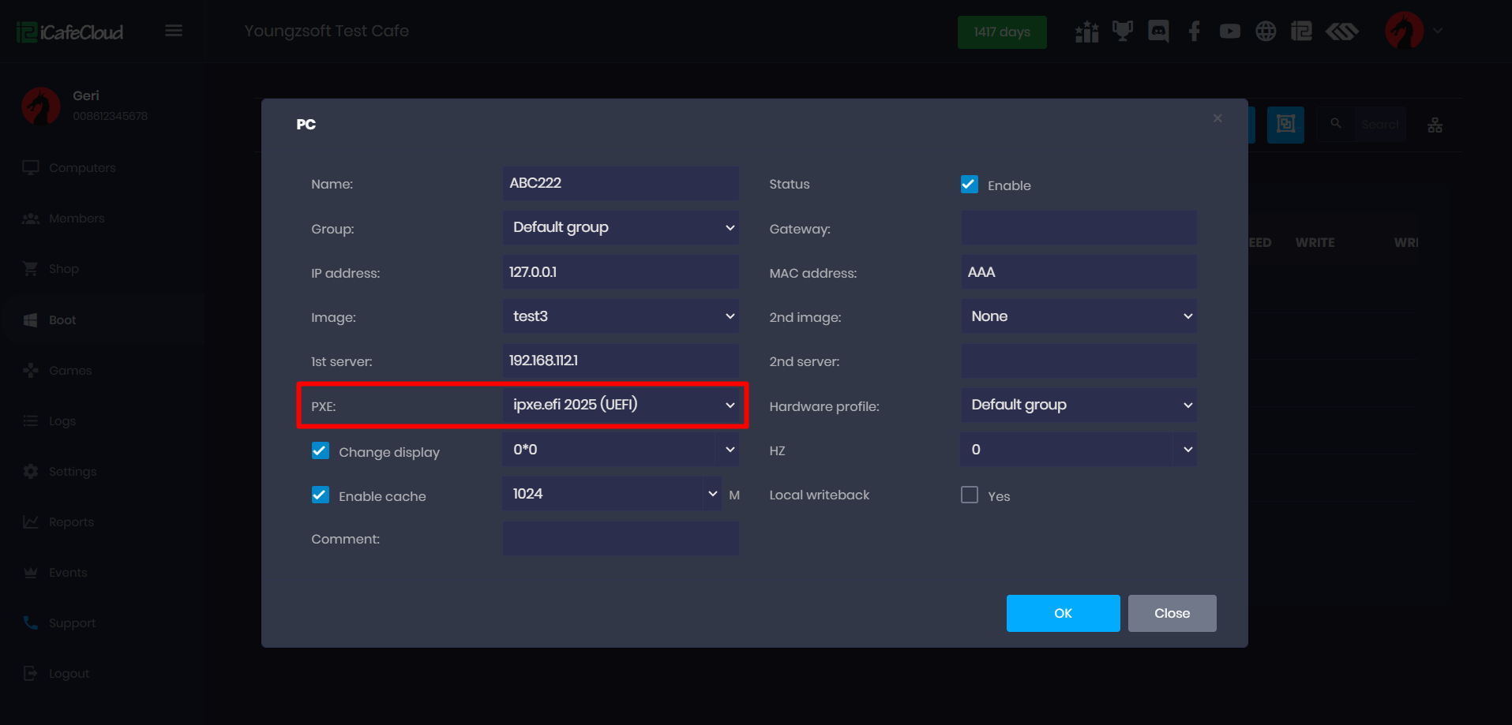The image size is (1512, 725).
Task: Focus the MAC address field
Action: click(1079, 272)
